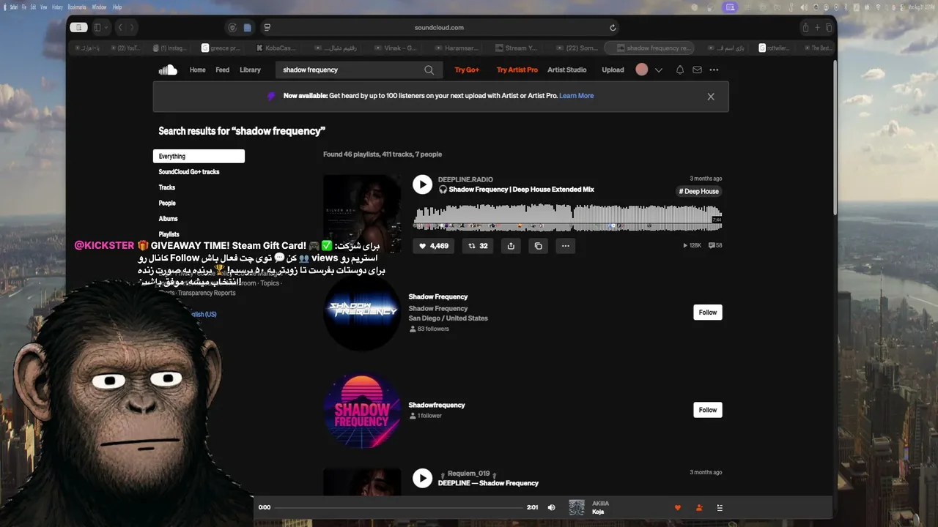Filter results by Tracks
Image resolution: width=938 pixels, height=527 pixels.
tap(167, 187)
